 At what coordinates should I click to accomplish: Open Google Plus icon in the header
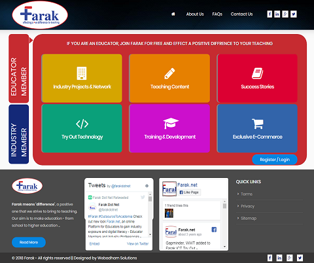[x=285, y=14]
